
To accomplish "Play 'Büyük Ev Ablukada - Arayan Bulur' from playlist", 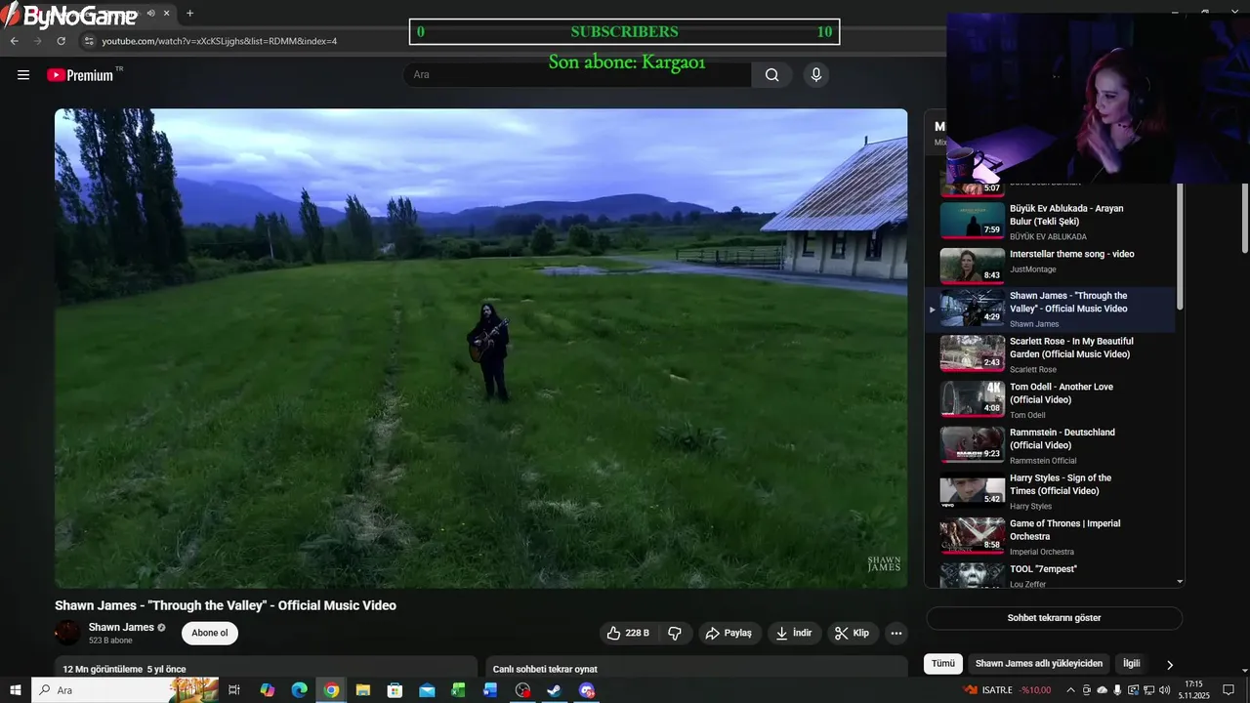I will tap(1050, 221).
